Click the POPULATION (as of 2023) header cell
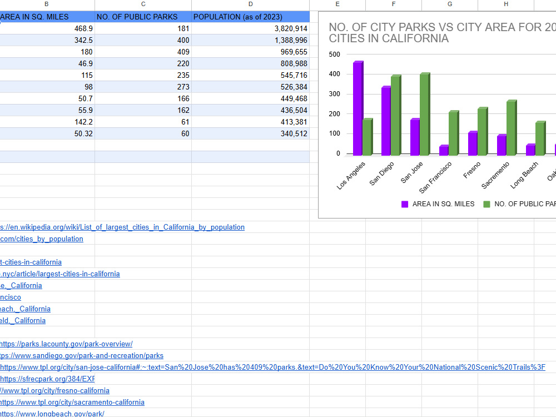556x417 pixels. [250, 17]
